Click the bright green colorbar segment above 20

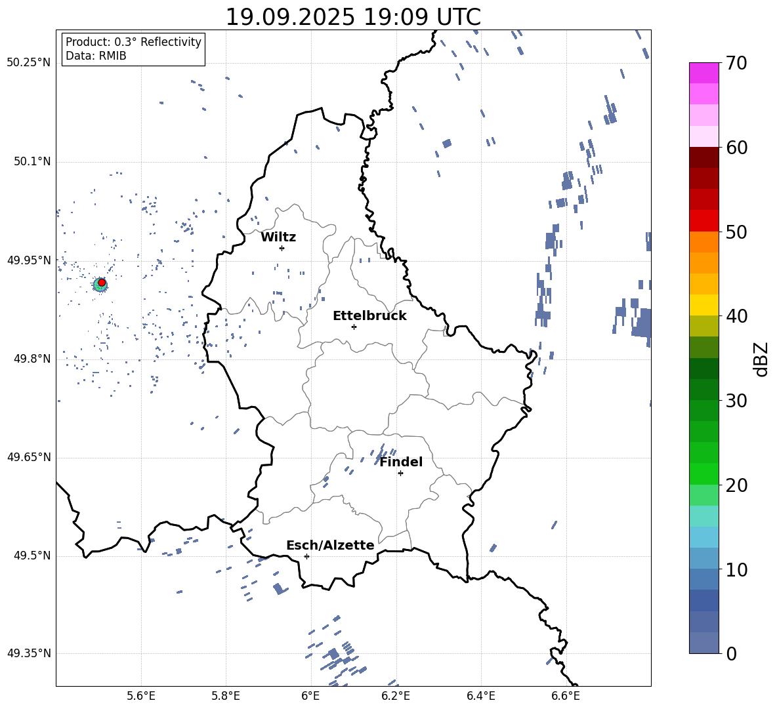click(x=704, y=474)
